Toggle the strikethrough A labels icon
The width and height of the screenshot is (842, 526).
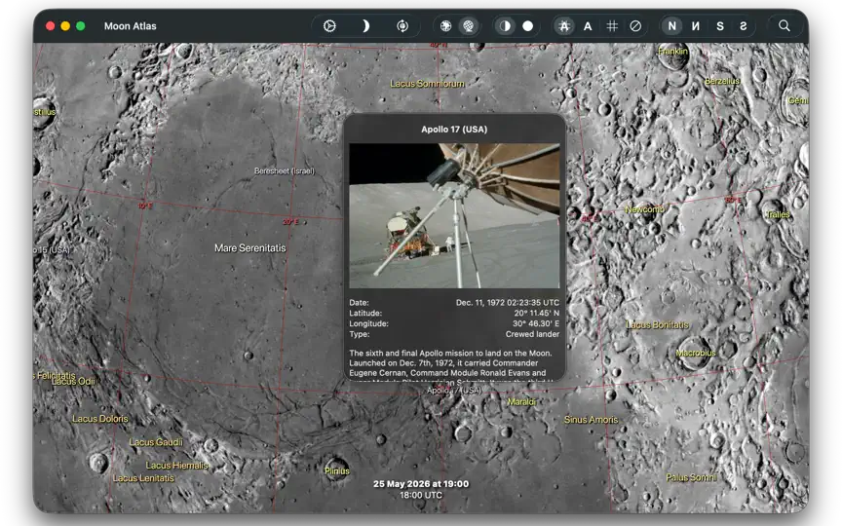(564, 25)
